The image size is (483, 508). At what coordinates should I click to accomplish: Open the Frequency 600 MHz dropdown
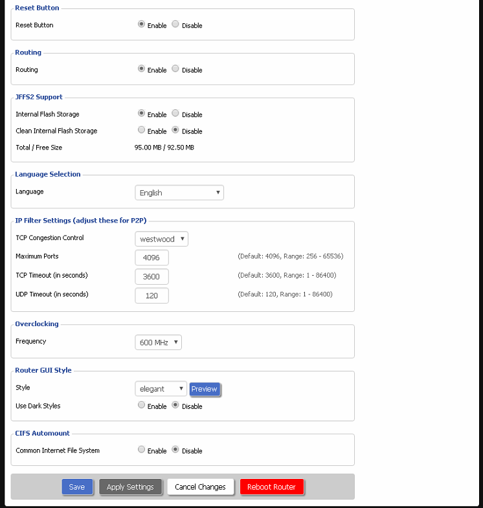[x=158, y=342]
